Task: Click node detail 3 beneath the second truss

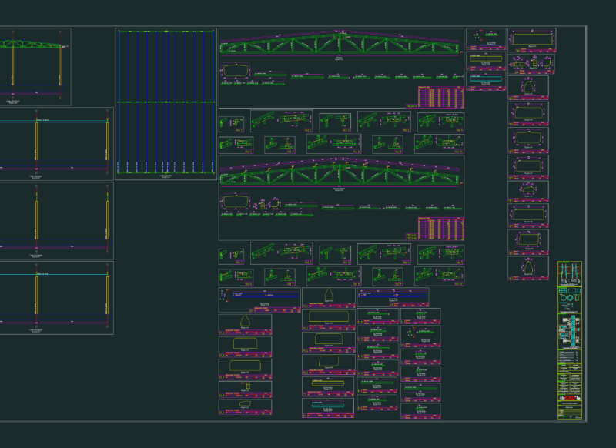Action: coord(335,255)
